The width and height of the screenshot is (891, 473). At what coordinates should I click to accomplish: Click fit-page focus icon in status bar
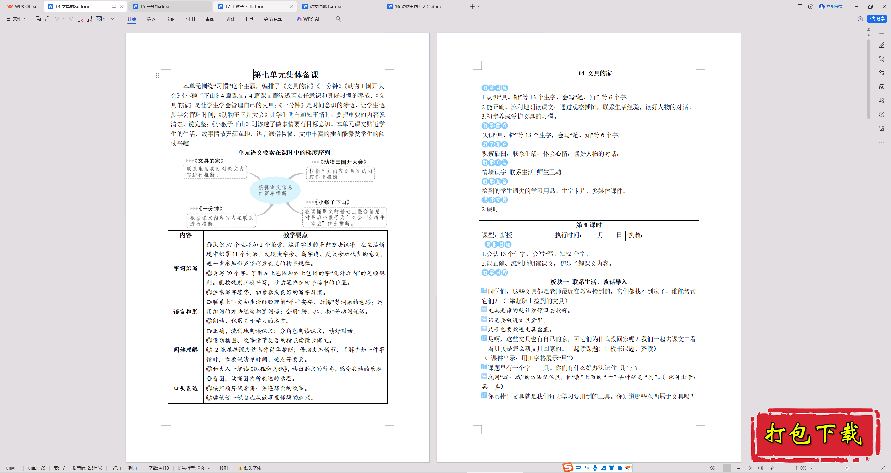click(786, 468)
